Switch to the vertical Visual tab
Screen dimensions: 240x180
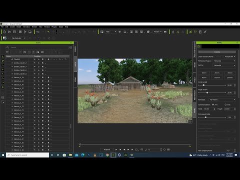[x=75, y=79]
